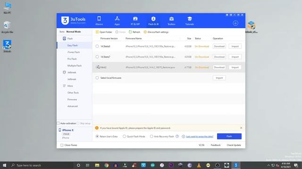Click Refresh in the toolbar
Screen dimensions: 302x169
[x=134, y=32]
